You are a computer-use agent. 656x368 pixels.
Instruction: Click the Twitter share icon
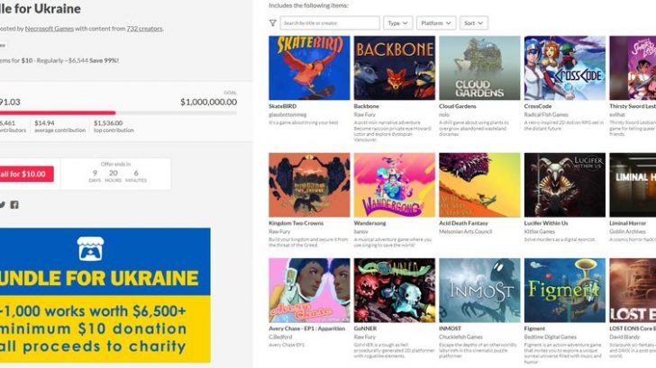pyautogui.click(x=2, y=204)
